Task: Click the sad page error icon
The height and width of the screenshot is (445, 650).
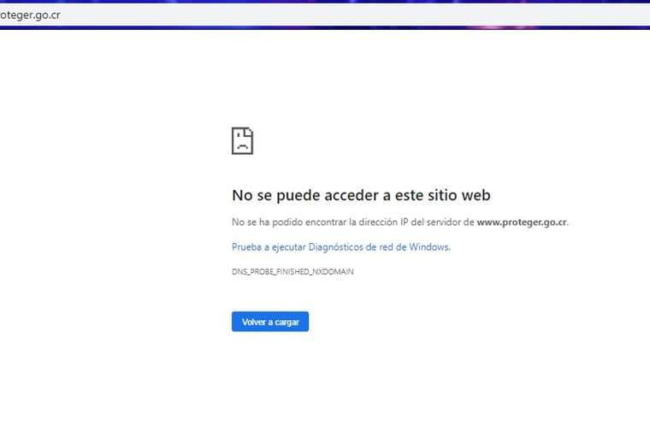Action: pyautogui.click(x=242, y=141)
